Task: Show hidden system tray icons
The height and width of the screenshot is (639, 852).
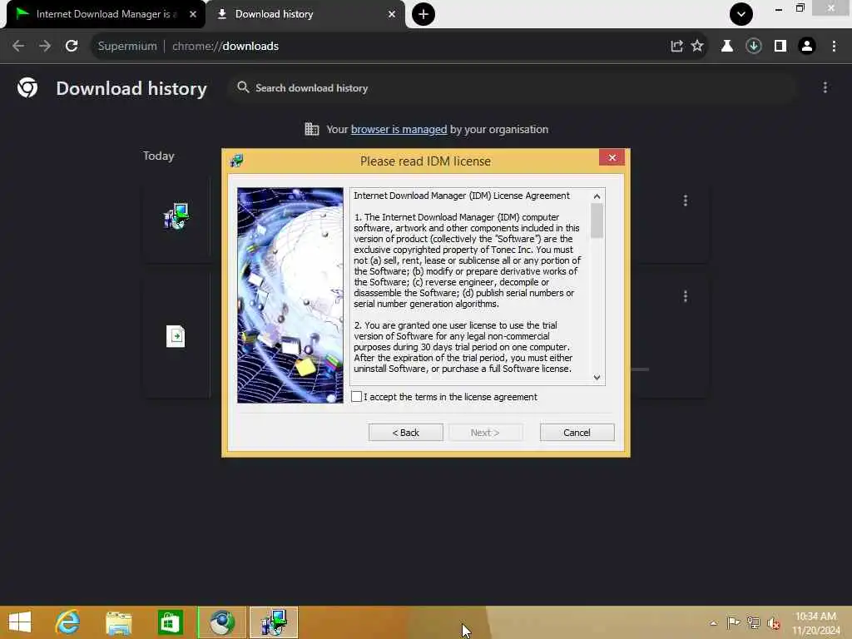Action: (713, 623)
